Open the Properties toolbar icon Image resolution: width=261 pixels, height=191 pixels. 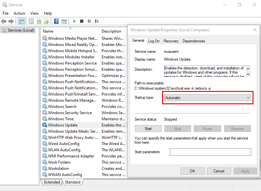[31, 21]
